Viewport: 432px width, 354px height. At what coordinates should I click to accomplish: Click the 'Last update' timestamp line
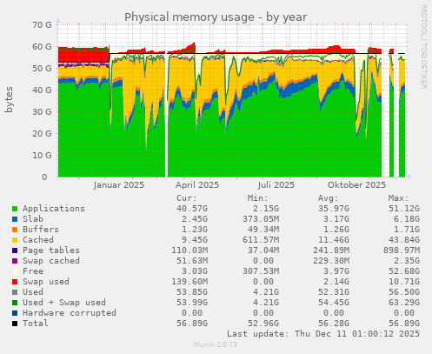click(x=323, y=334)
